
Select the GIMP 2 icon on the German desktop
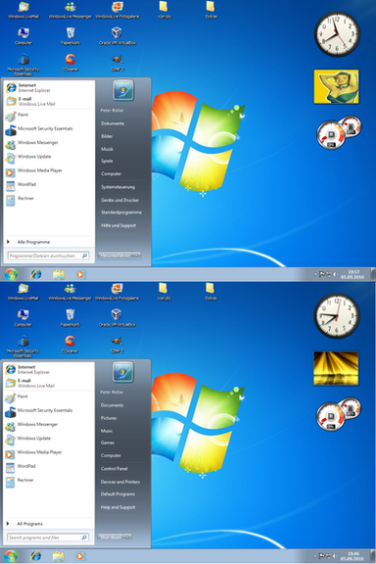click(x=117, y=63)
